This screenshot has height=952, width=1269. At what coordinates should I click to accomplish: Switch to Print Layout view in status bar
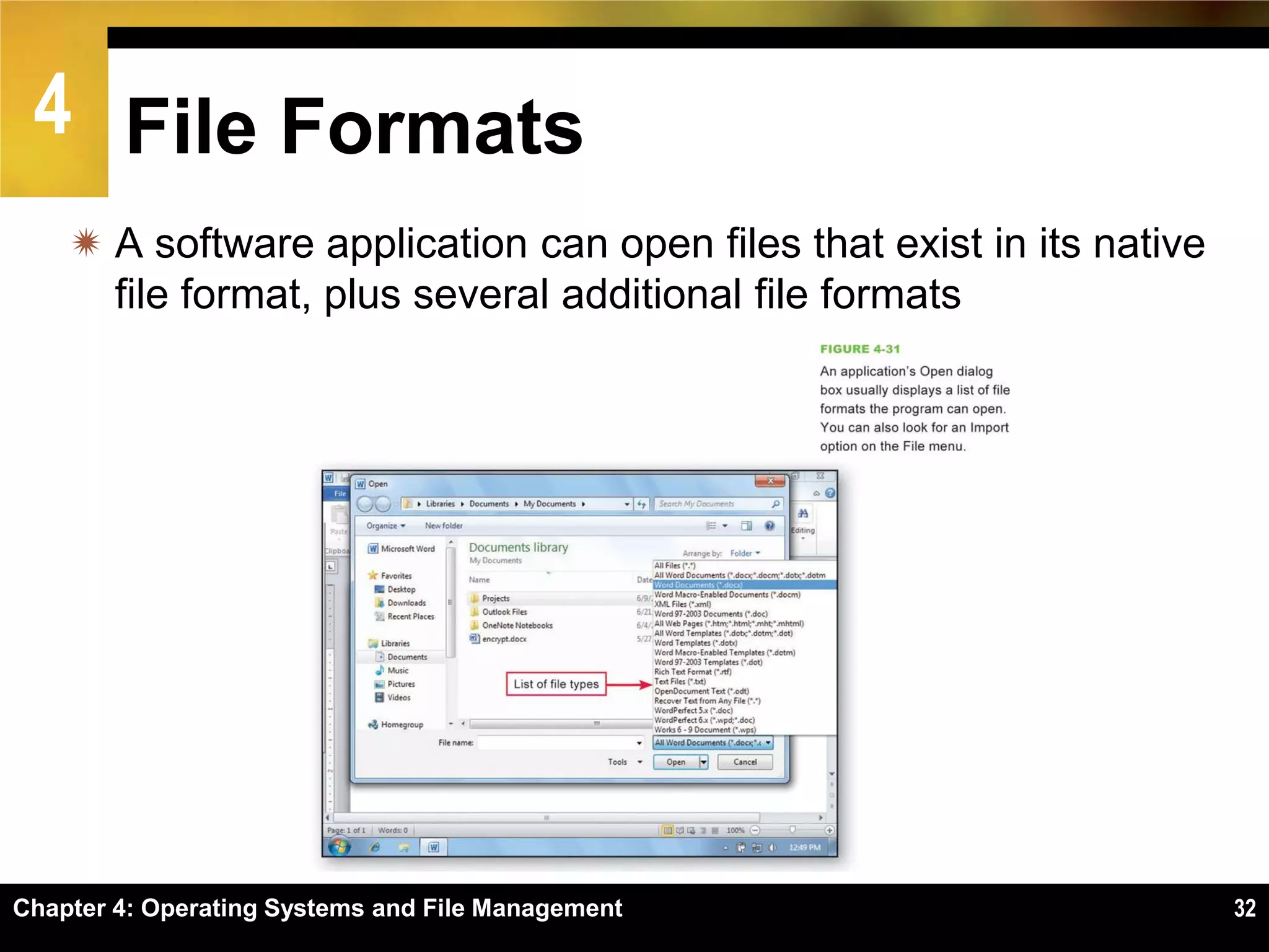tap(668, 831)
